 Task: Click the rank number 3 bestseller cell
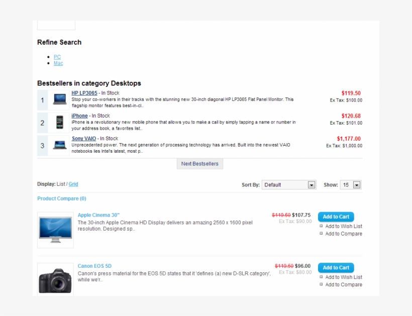tap(43, 146)
